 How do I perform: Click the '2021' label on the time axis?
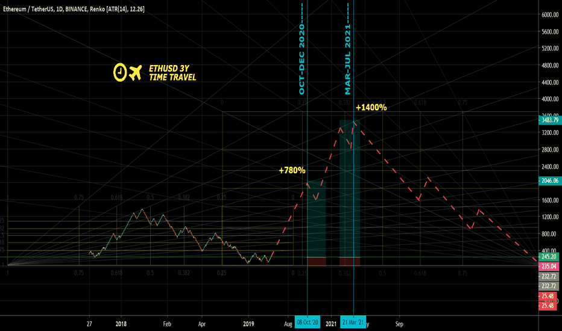click(331, 324)
